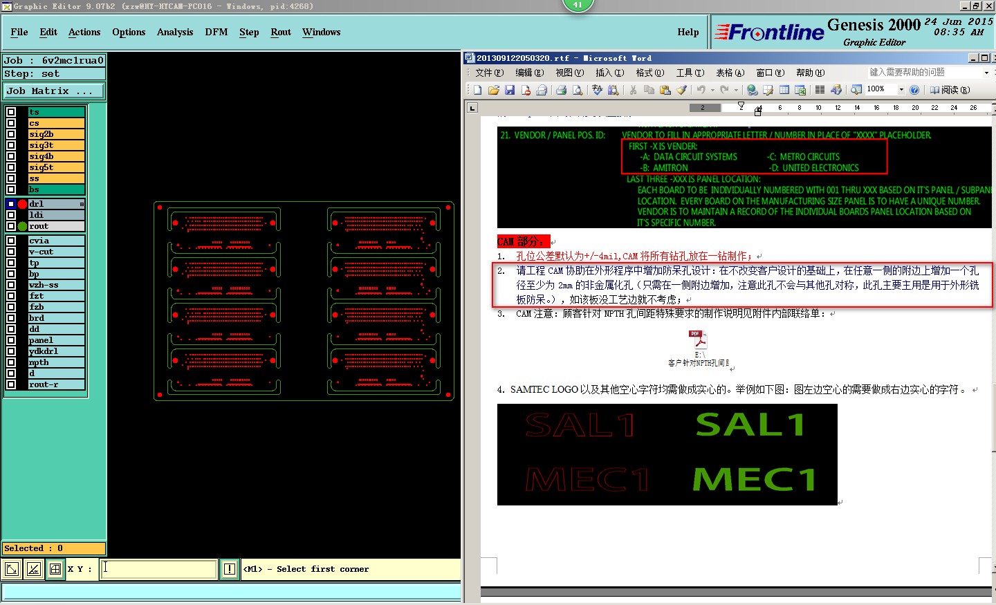Click the Insert Excel Worksheet icon
996x605 pixels.
coord(800,90)
